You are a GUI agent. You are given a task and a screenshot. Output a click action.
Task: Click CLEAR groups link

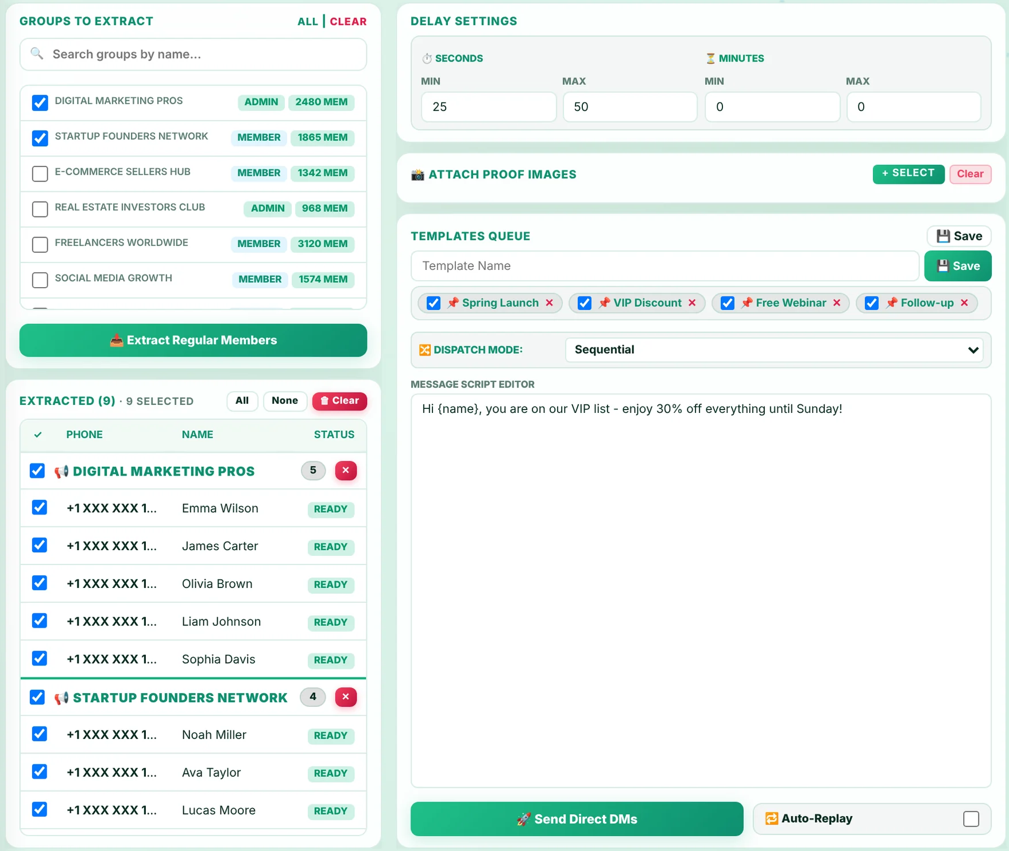point(348,21)
